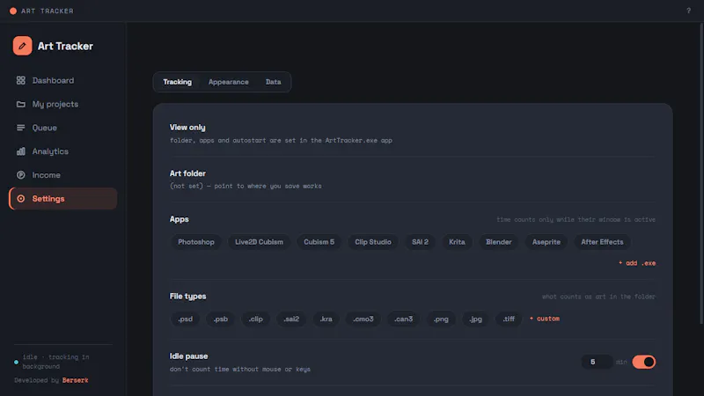Click the Art Tracker sidebar title
The width and height of the screenshot is (704, 396).
(x=65, y=46)
